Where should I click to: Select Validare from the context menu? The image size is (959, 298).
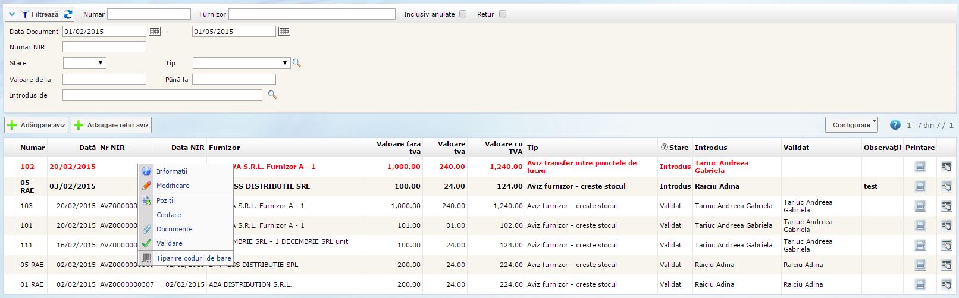tap(169, 243)
